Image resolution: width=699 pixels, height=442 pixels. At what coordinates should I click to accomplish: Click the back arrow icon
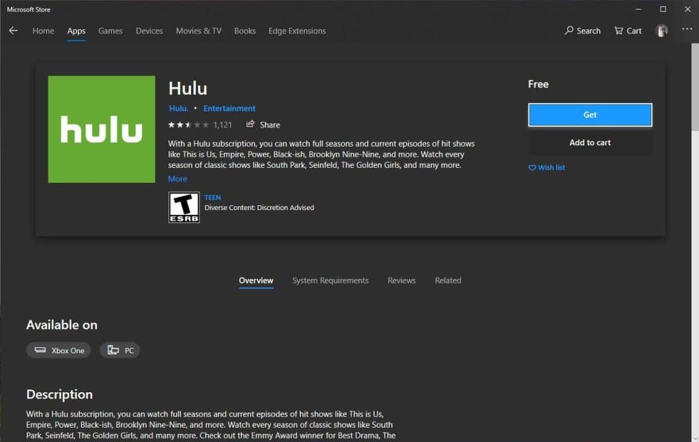(x=14, y=31)
